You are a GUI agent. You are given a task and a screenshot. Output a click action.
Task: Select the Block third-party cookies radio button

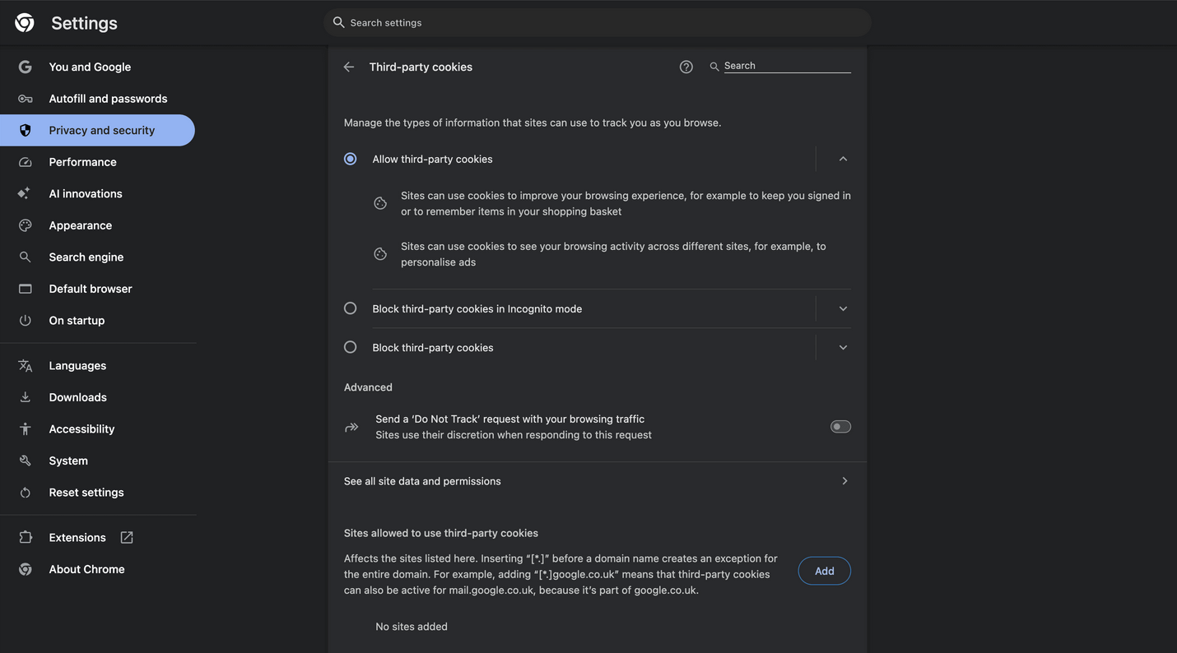(x=351, y=347)
